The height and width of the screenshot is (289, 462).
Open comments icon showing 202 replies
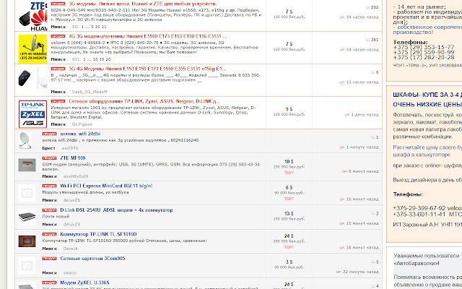click(x=367, y=7)
